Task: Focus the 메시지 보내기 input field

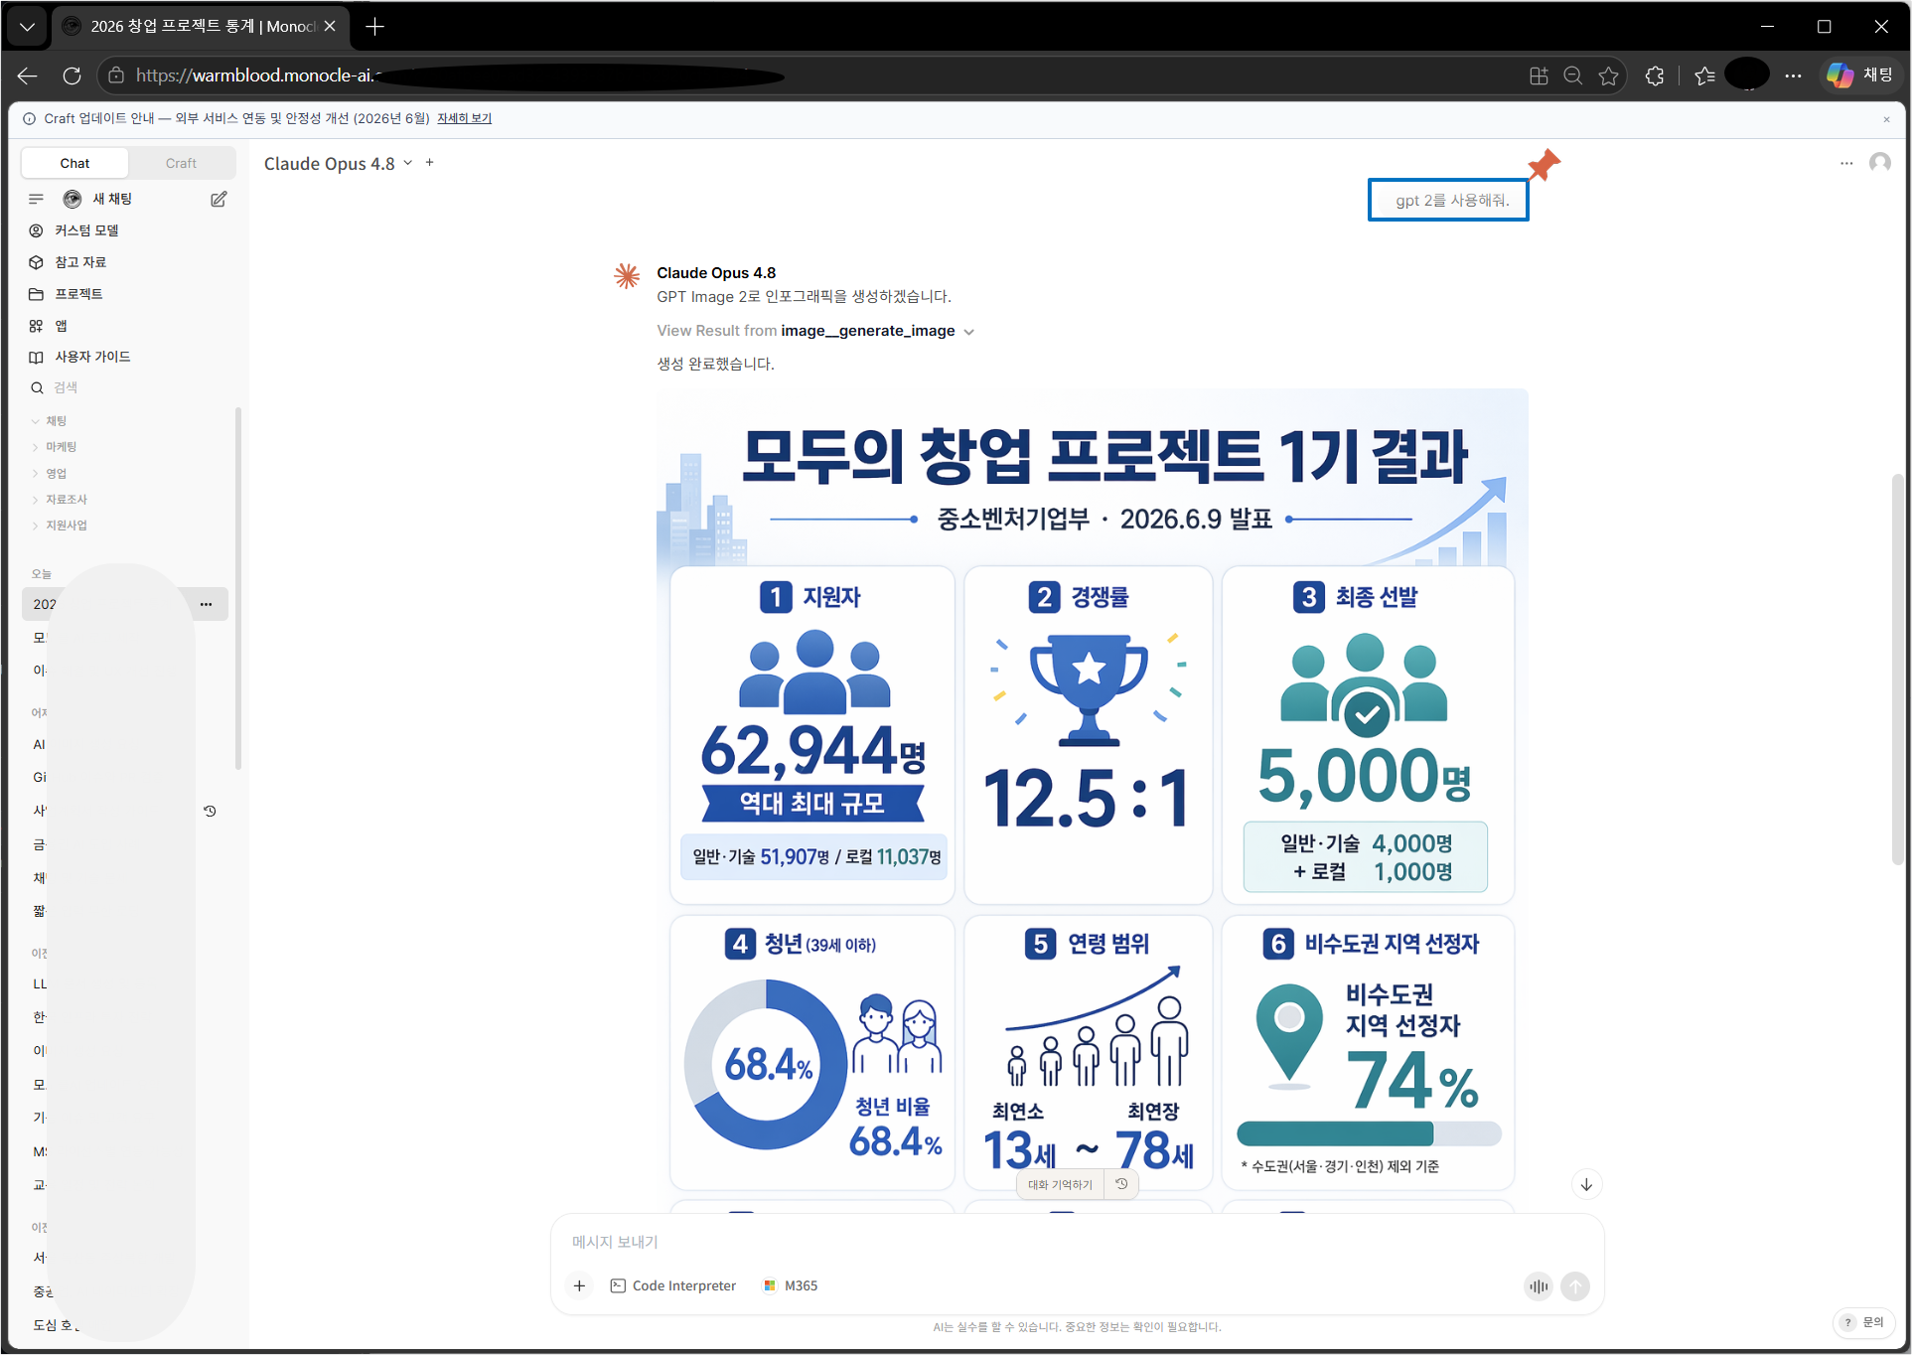Action: pos(1077,1242)
